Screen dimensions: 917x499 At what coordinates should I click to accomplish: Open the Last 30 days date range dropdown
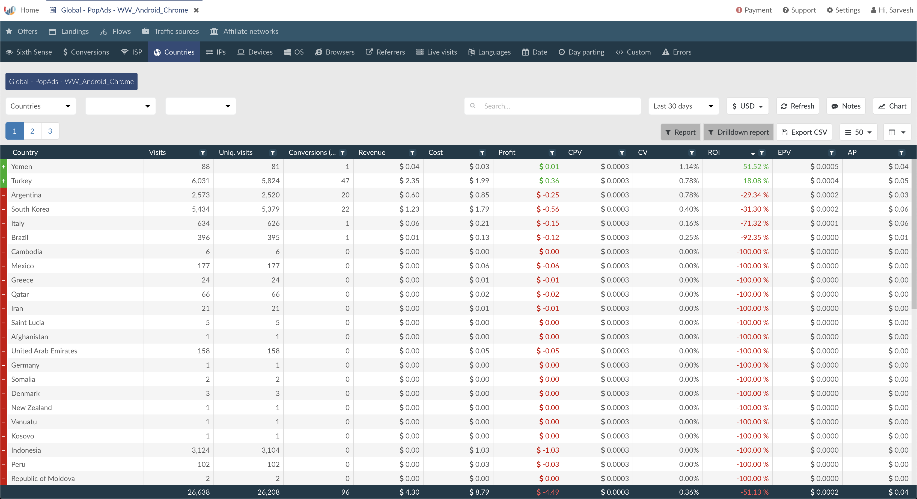tap(683, 106)
